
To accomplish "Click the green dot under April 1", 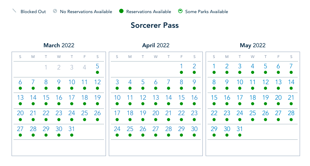I will (181, 73).
